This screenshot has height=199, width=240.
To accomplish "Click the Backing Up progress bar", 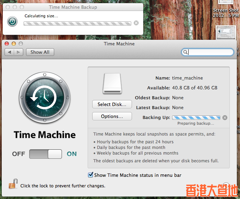I will 196,118.
